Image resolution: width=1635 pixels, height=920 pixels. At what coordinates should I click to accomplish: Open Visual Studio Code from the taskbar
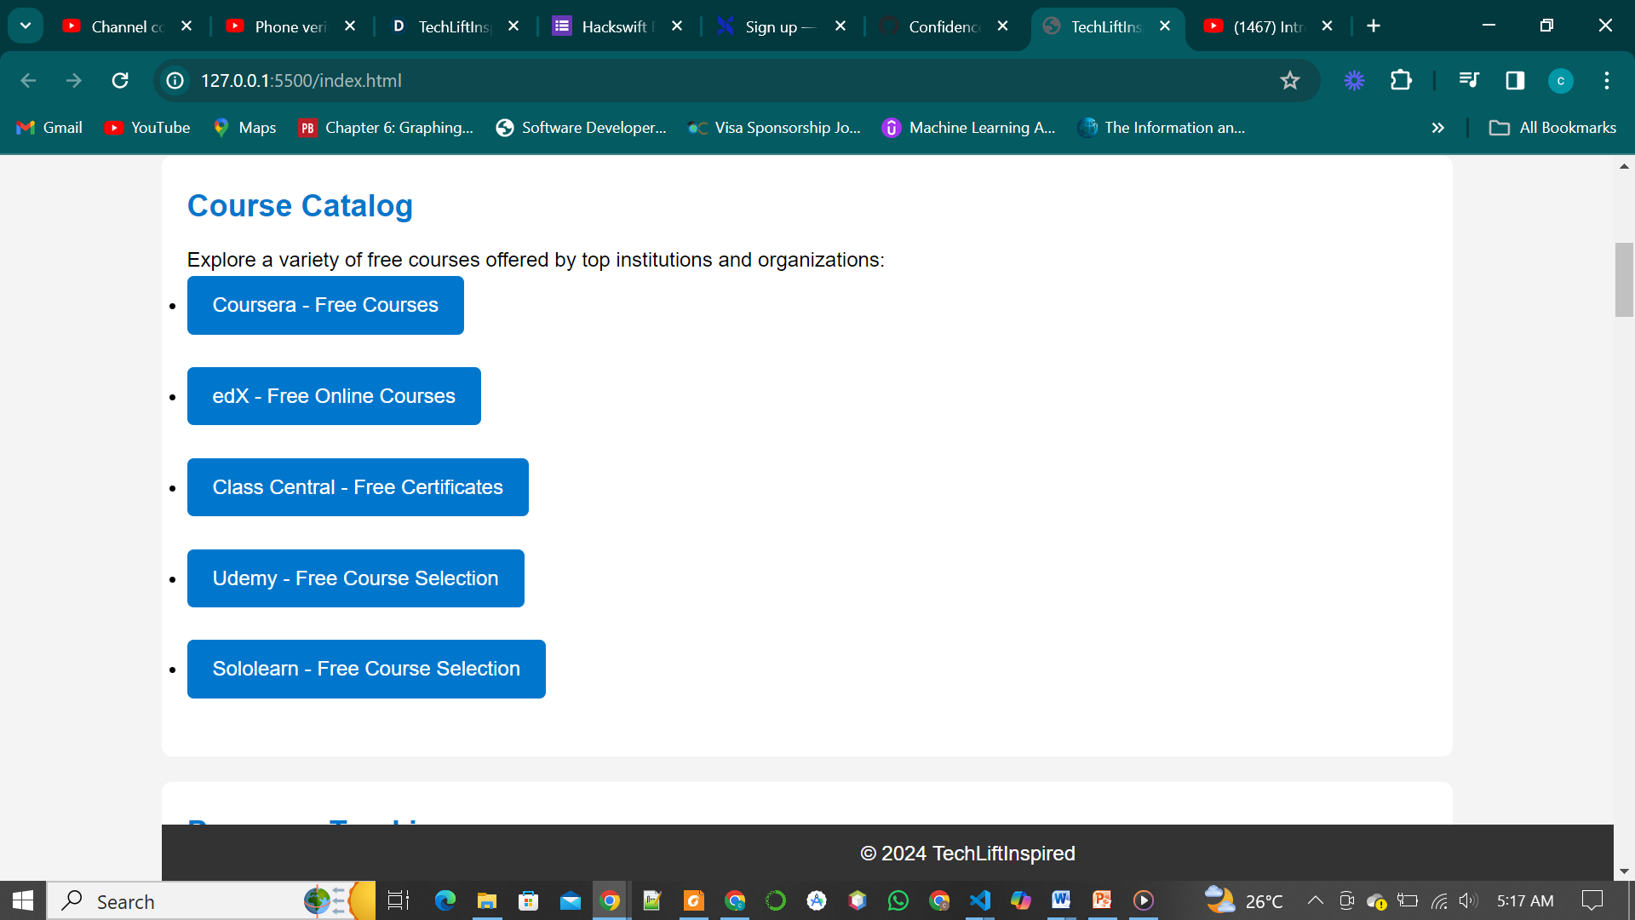[x=980, y=900]
